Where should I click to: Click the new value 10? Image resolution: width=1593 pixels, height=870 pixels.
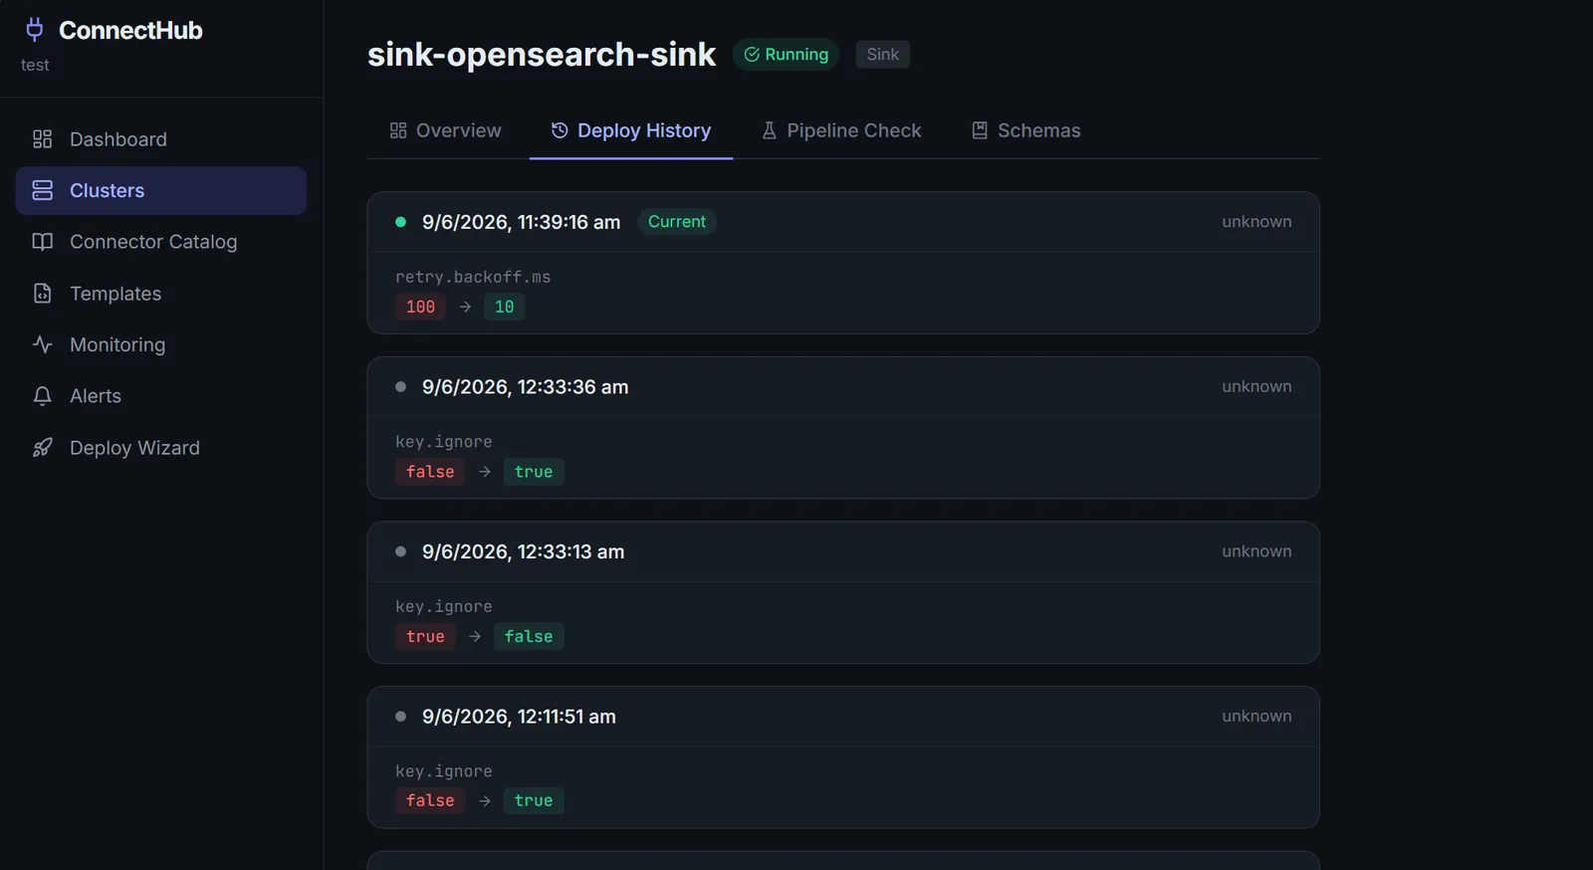(505, 307)
